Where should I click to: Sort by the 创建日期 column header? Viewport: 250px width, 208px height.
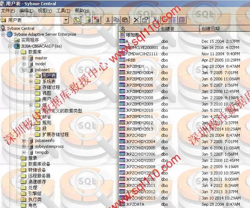[225, 28]
